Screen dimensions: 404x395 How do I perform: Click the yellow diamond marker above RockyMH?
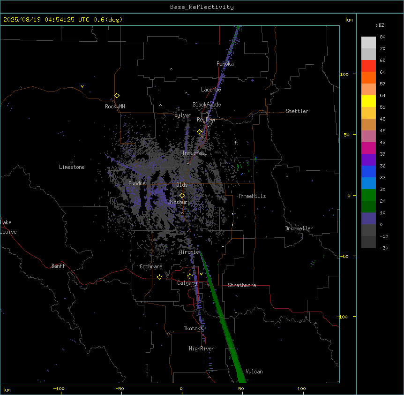[x=117, y=96]
